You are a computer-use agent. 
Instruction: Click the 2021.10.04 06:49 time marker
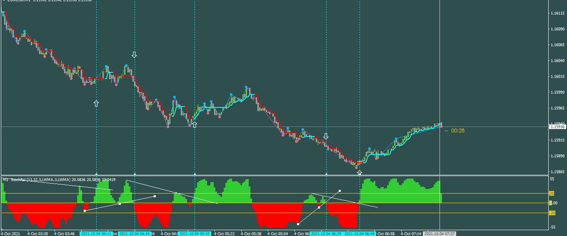point(359,234)
